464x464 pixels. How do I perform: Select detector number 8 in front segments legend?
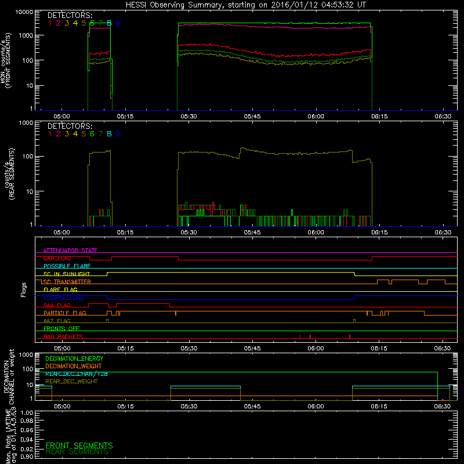point(109,23)
